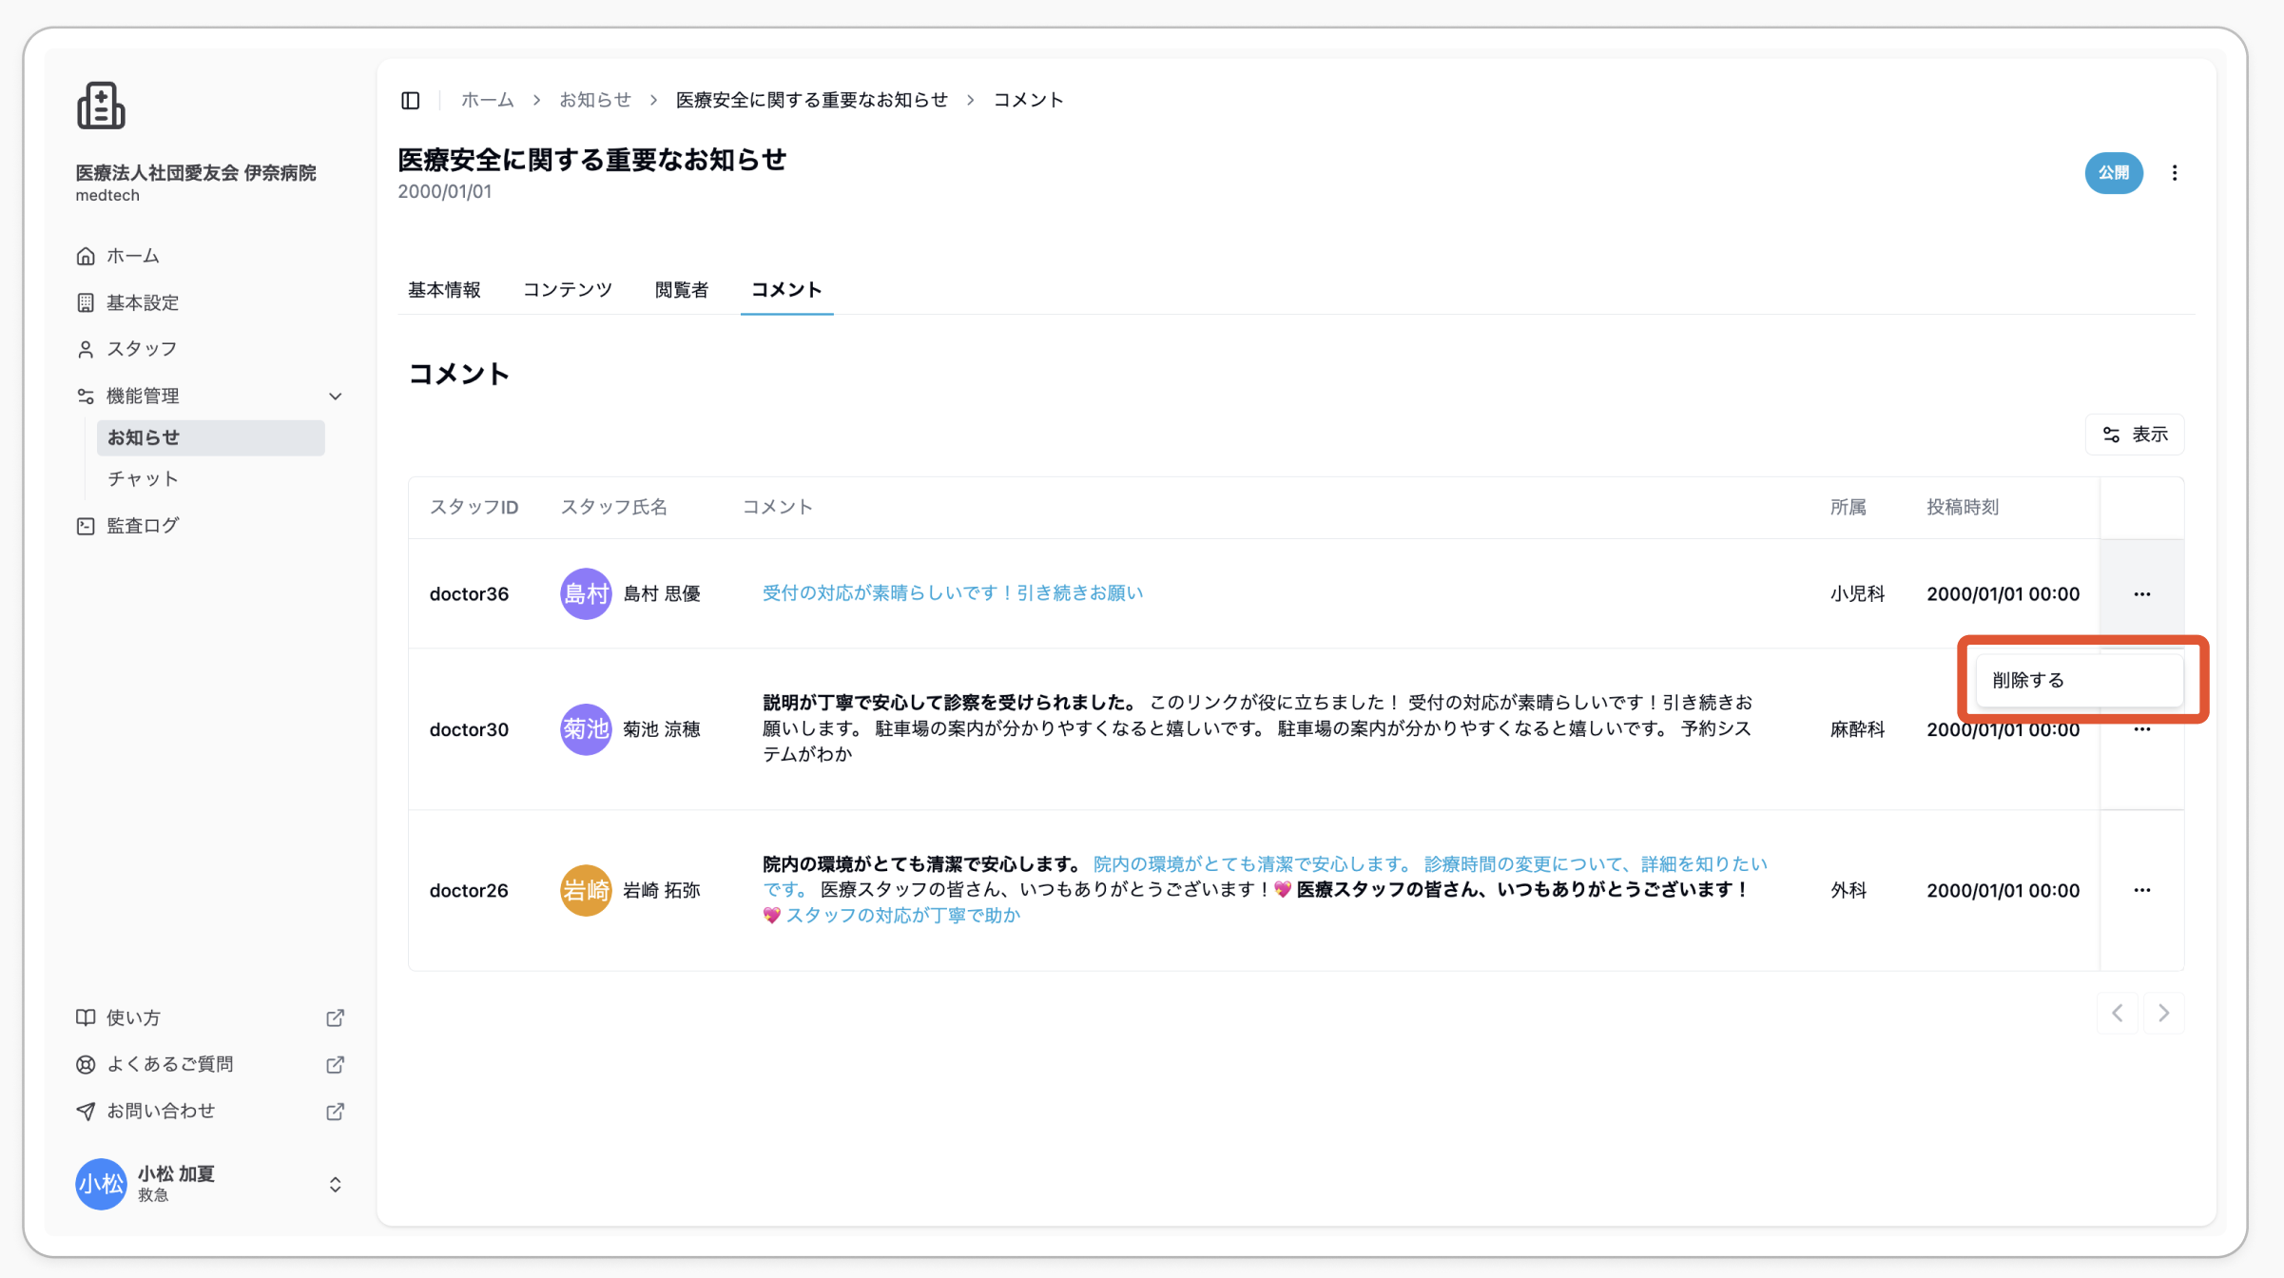Collapse the 機能管理 section chevron
2284x1278 pixels.
[x=335, y=397]
